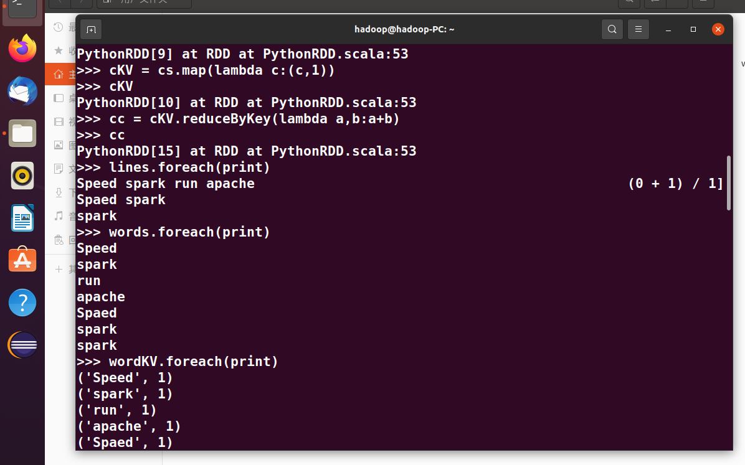
Task: Open Thunderbird mail from the dock
Action: pos(22,92)
